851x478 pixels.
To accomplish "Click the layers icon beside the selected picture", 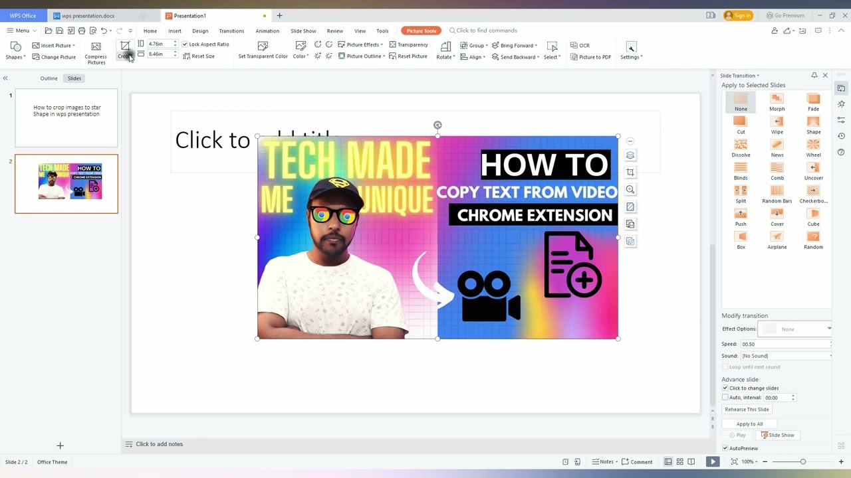I will pos(630,155).
